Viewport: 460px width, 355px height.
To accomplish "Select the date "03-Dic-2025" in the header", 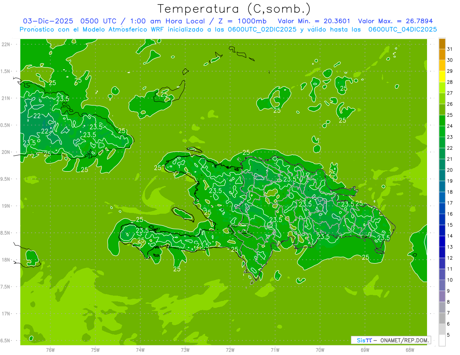I will (49, 21).
